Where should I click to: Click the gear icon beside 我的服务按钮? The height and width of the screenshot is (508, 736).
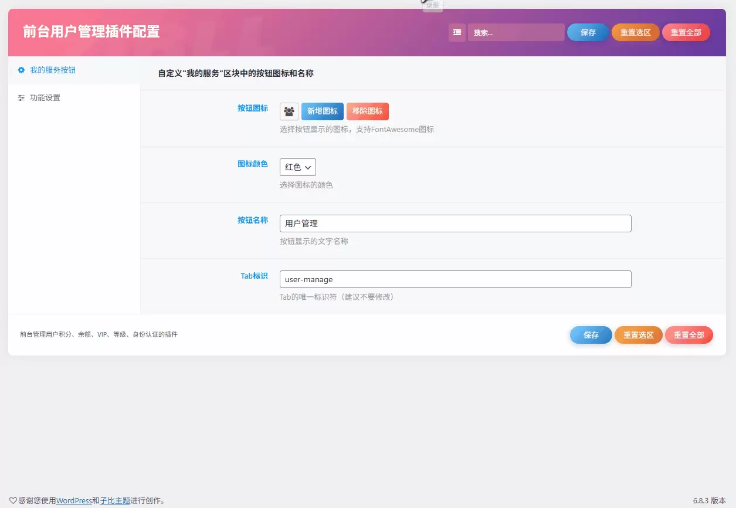[x=20, y=70]
